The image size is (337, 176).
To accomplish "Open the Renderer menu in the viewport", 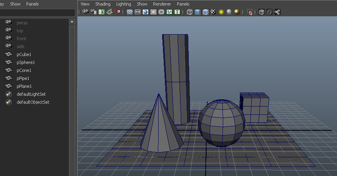I will point(162,4).
